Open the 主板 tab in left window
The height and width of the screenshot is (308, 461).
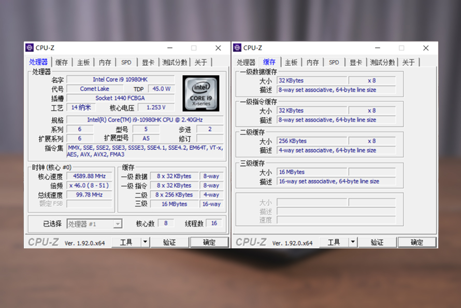(x=83, y=62)
